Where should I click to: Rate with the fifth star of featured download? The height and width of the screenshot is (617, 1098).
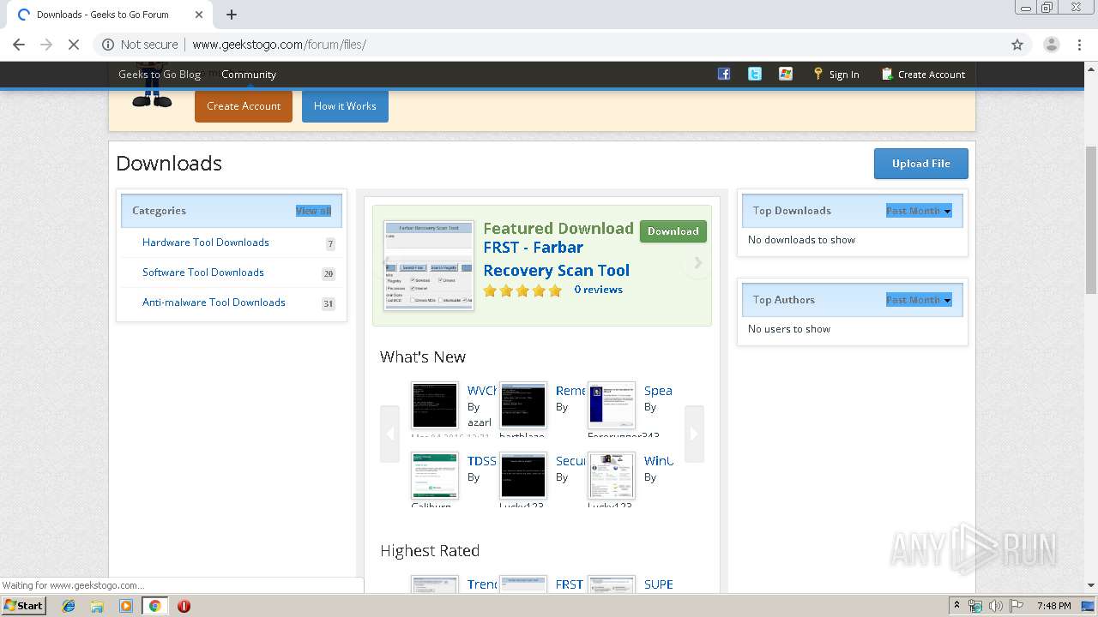click(x=555, y=291)
